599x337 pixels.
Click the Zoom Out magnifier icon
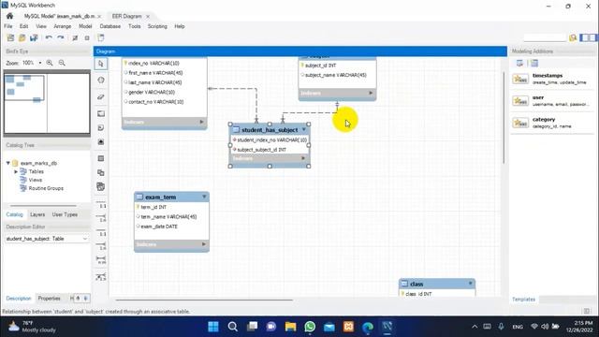coord(62,63)
